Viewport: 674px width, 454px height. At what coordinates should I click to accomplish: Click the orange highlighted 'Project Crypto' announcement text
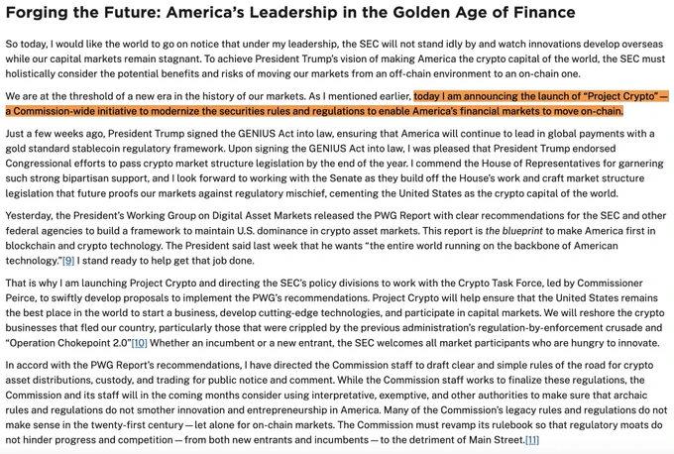[x=337, y=104]
